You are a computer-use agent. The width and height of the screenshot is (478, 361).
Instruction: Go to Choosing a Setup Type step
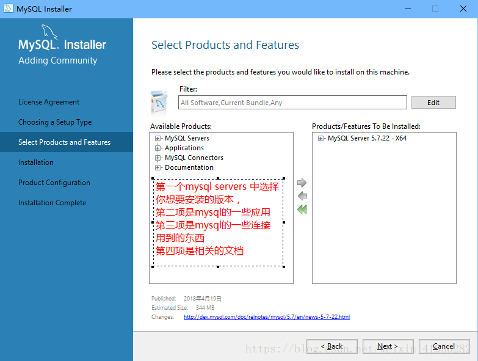pyautogui.click(x=55, y=122)
